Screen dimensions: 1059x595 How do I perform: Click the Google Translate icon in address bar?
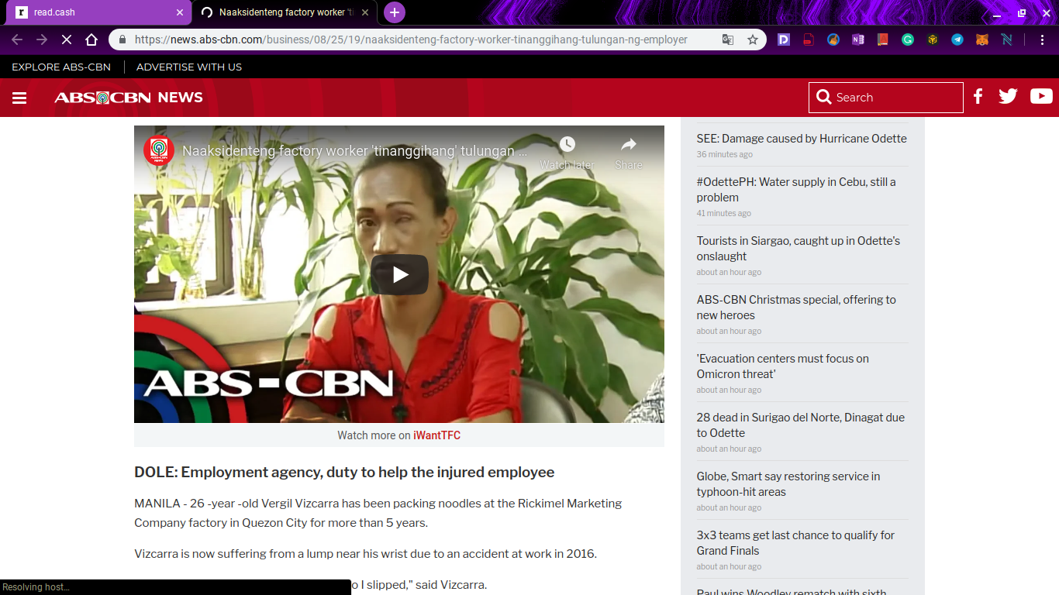point(728,40)
